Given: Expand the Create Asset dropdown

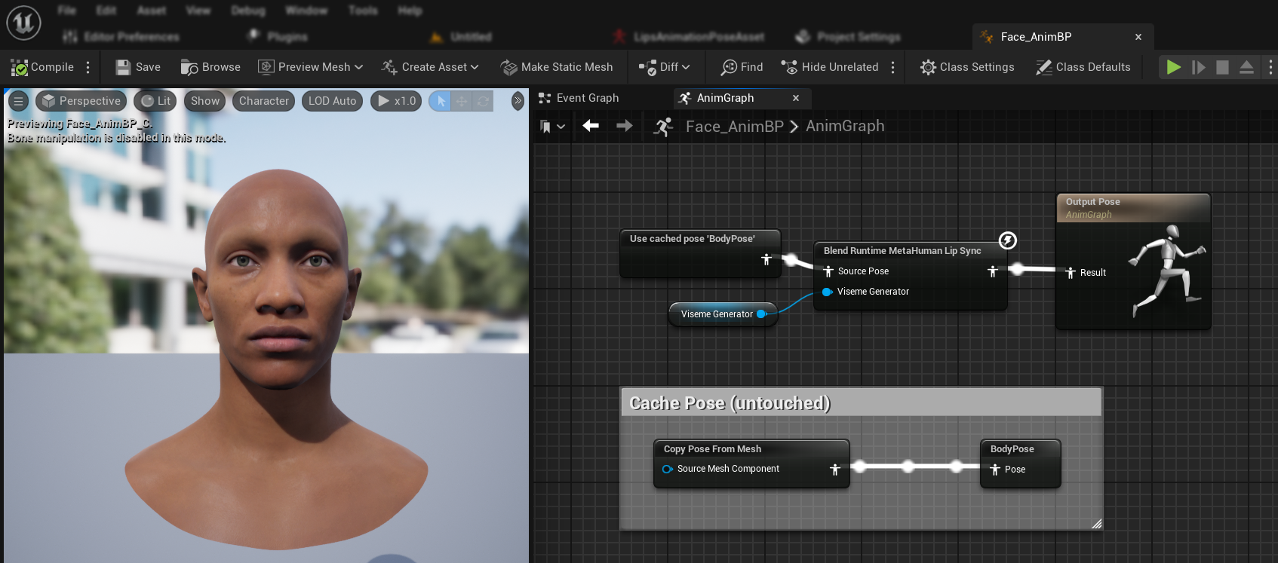Looking at the screenshot, I should [430, 67].
